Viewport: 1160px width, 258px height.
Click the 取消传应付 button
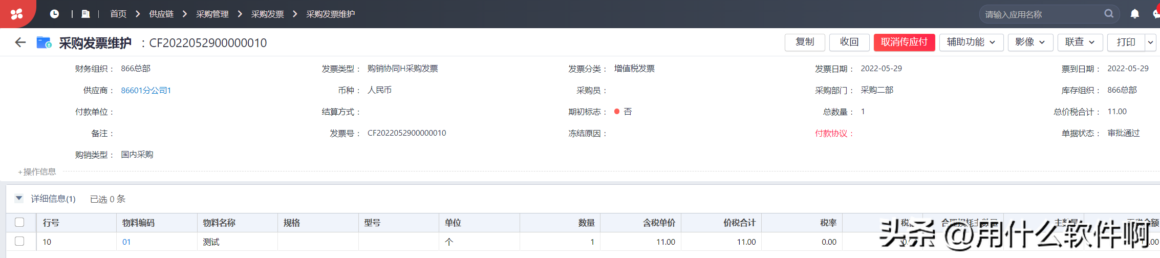click(x=904, y=42)
